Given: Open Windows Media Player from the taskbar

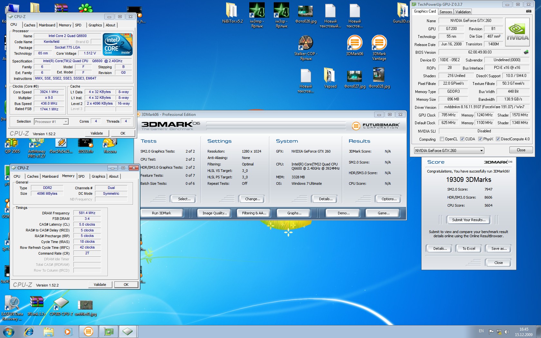Looking at the screenshot, I should point(68,332).
